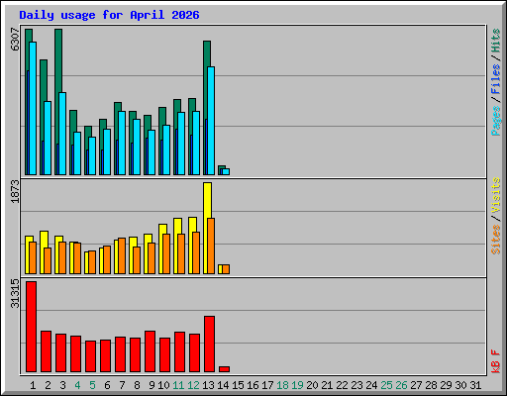Viewport: 507px width, 396px height.
Task: Click the cyan Files bar for day 3
Action: pyautogui.click(x=62, y=134)
